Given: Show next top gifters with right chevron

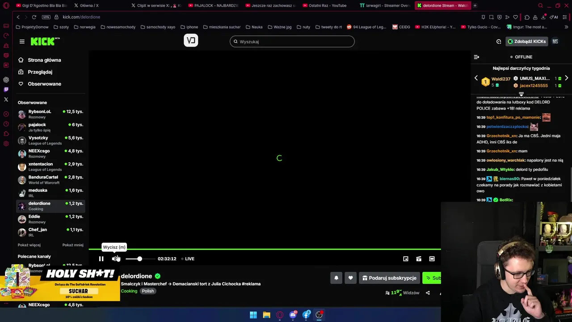Looking at the screenshot, I should [x=567, y=78].
